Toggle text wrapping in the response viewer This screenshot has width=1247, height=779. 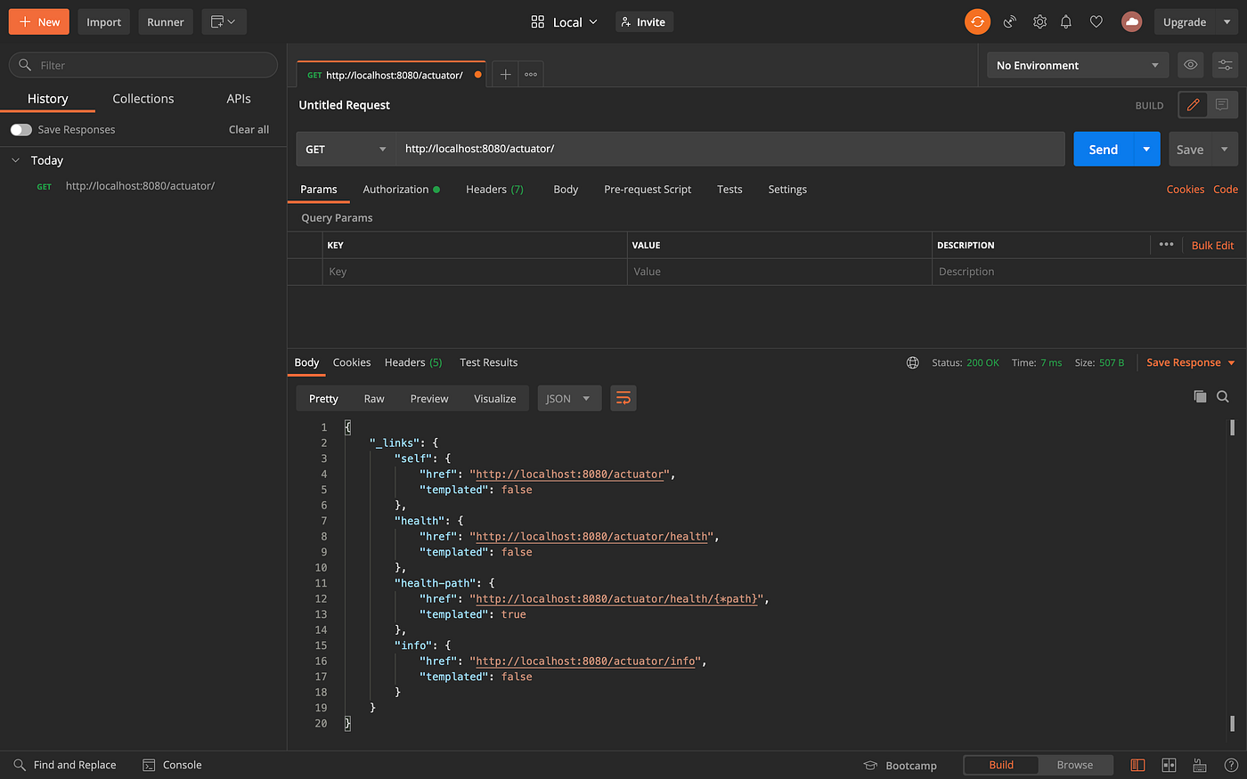[623, 398]
